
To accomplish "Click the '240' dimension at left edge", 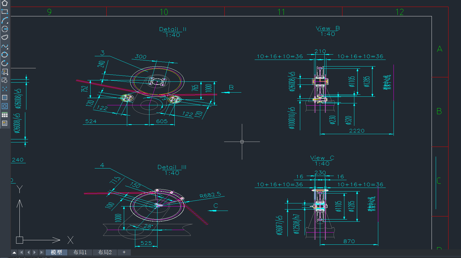I will point(18,160).
